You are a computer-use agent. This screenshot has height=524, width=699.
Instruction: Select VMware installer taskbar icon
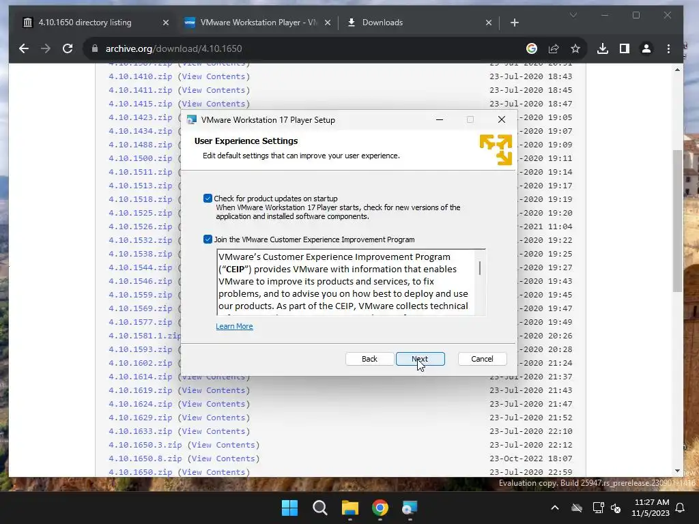[x=410, y=508]
